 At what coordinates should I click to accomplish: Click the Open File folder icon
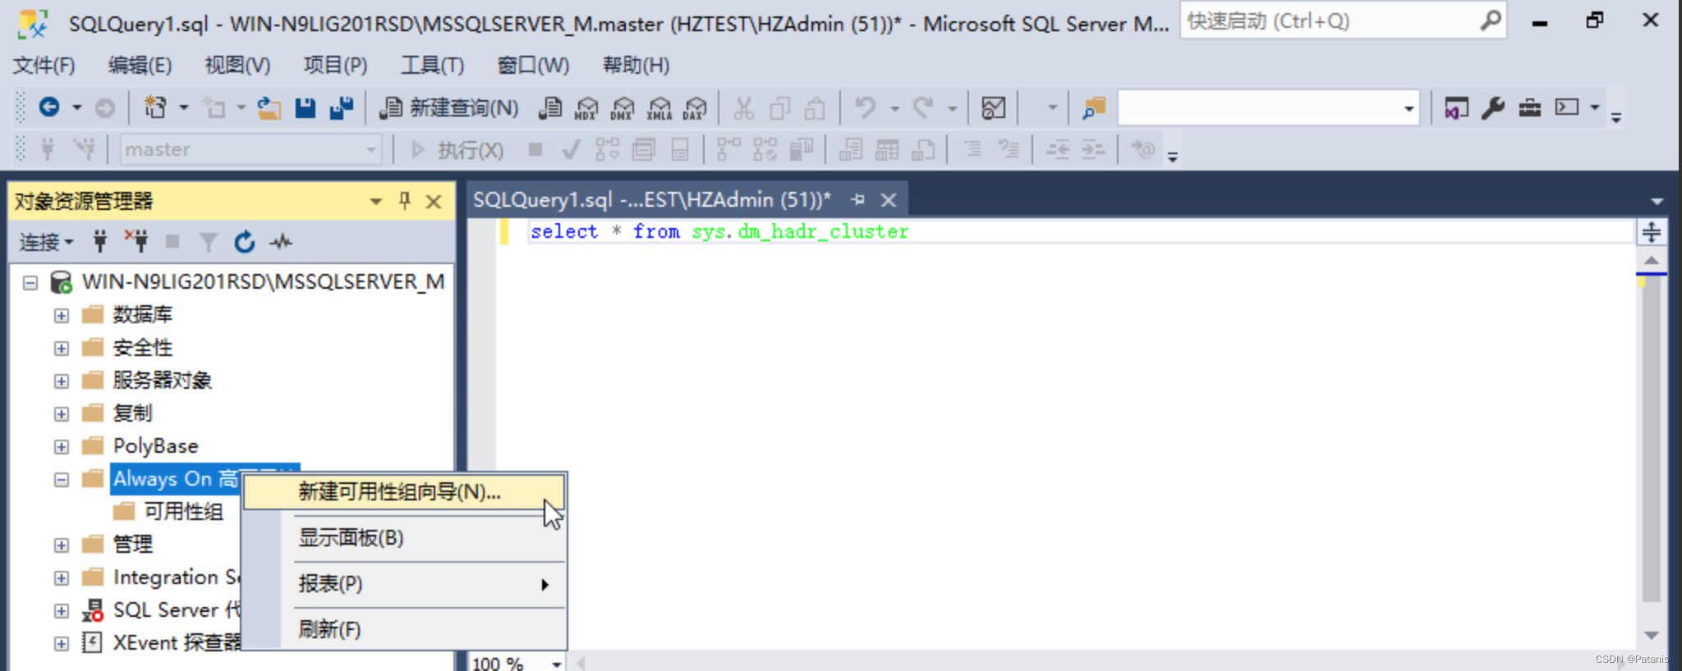click(x=269, y=107)
